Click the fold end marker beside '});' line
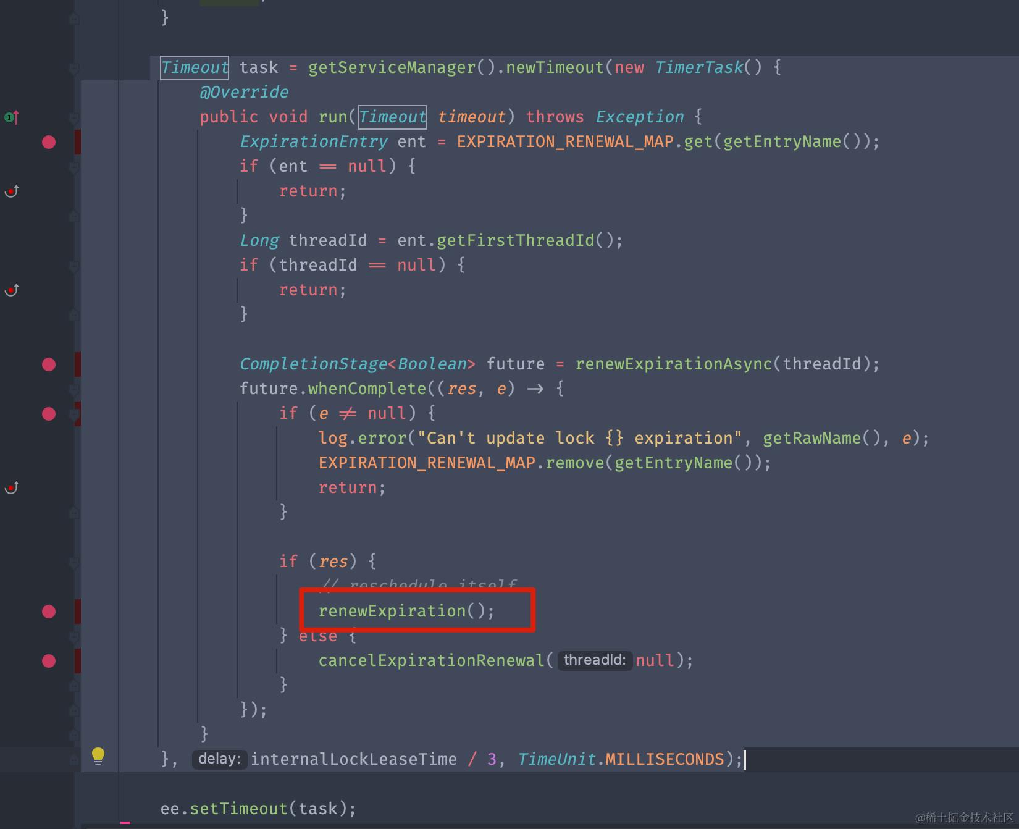The width and height of the screenshot is (1019, 829). tap(74, 710)
